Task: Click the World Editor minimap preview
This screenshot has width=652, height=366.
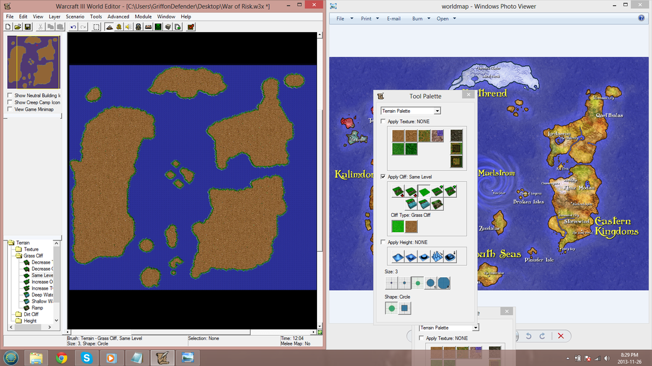Action: click(33, 62)
